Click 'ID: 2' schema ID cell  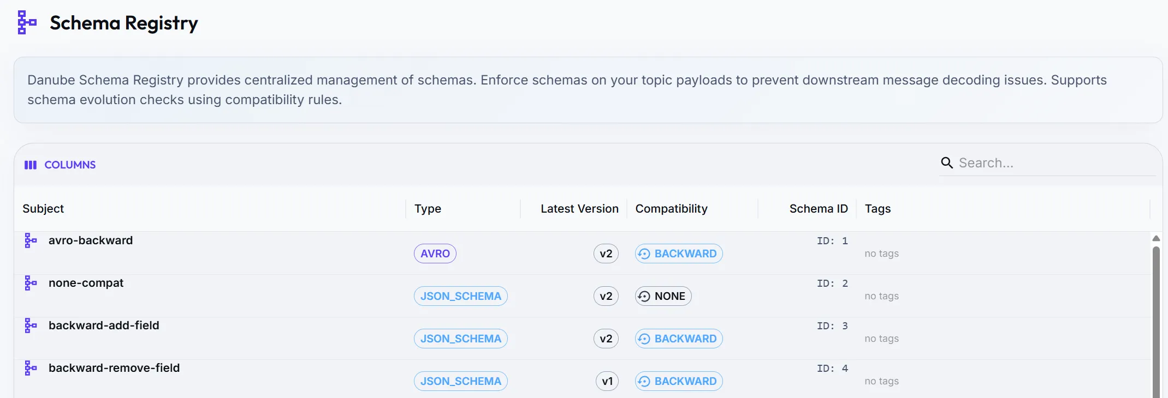832,284
